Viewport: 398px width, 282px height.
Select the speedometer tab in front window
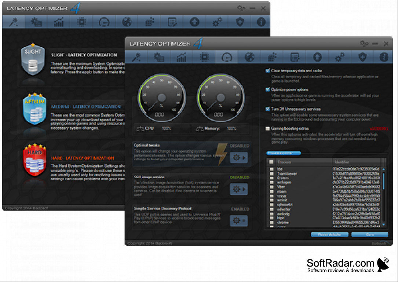[227, 57]
